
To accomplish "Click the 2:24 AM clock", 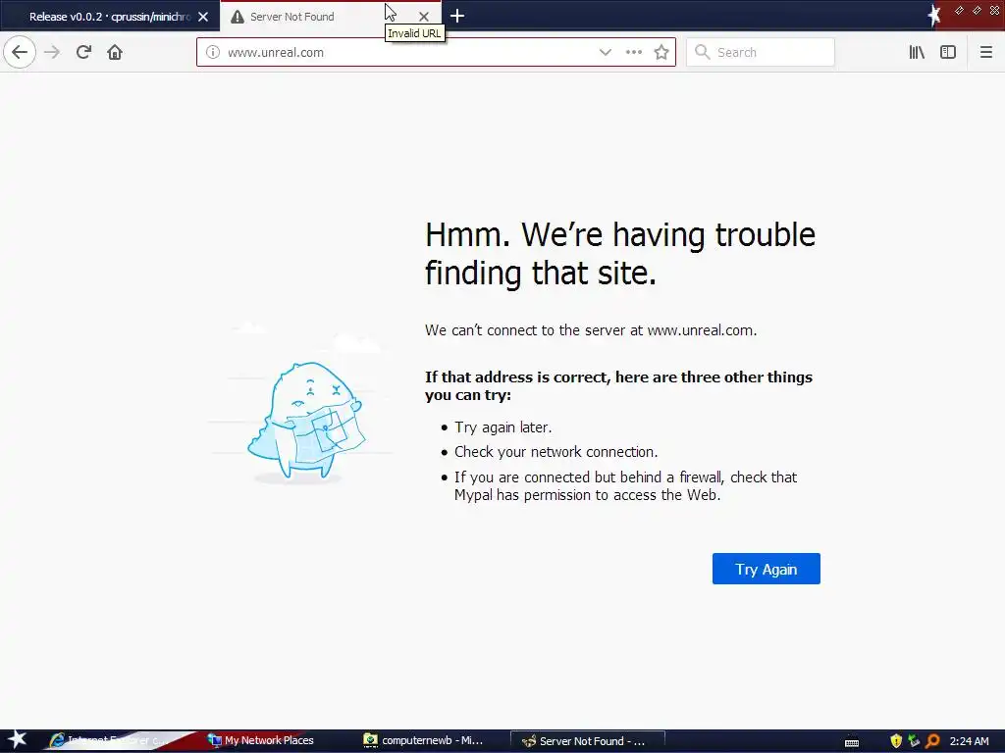I will (x=969, y=741).
